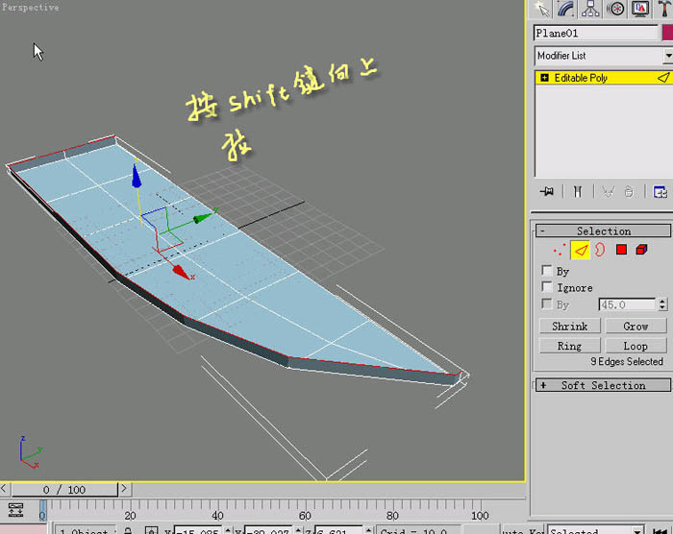Click frame 20 on the track bar
The image size is (673, 534).
click(x=130, y=515)
